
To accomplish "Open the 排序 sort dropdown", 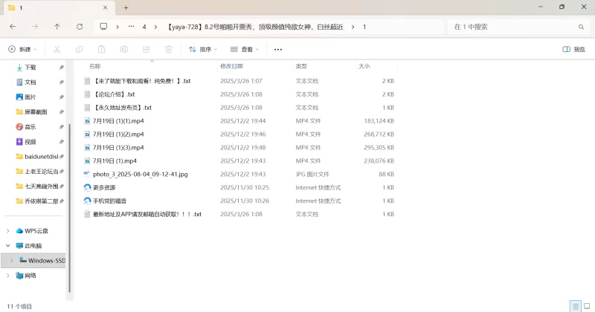I will (203, 50).
